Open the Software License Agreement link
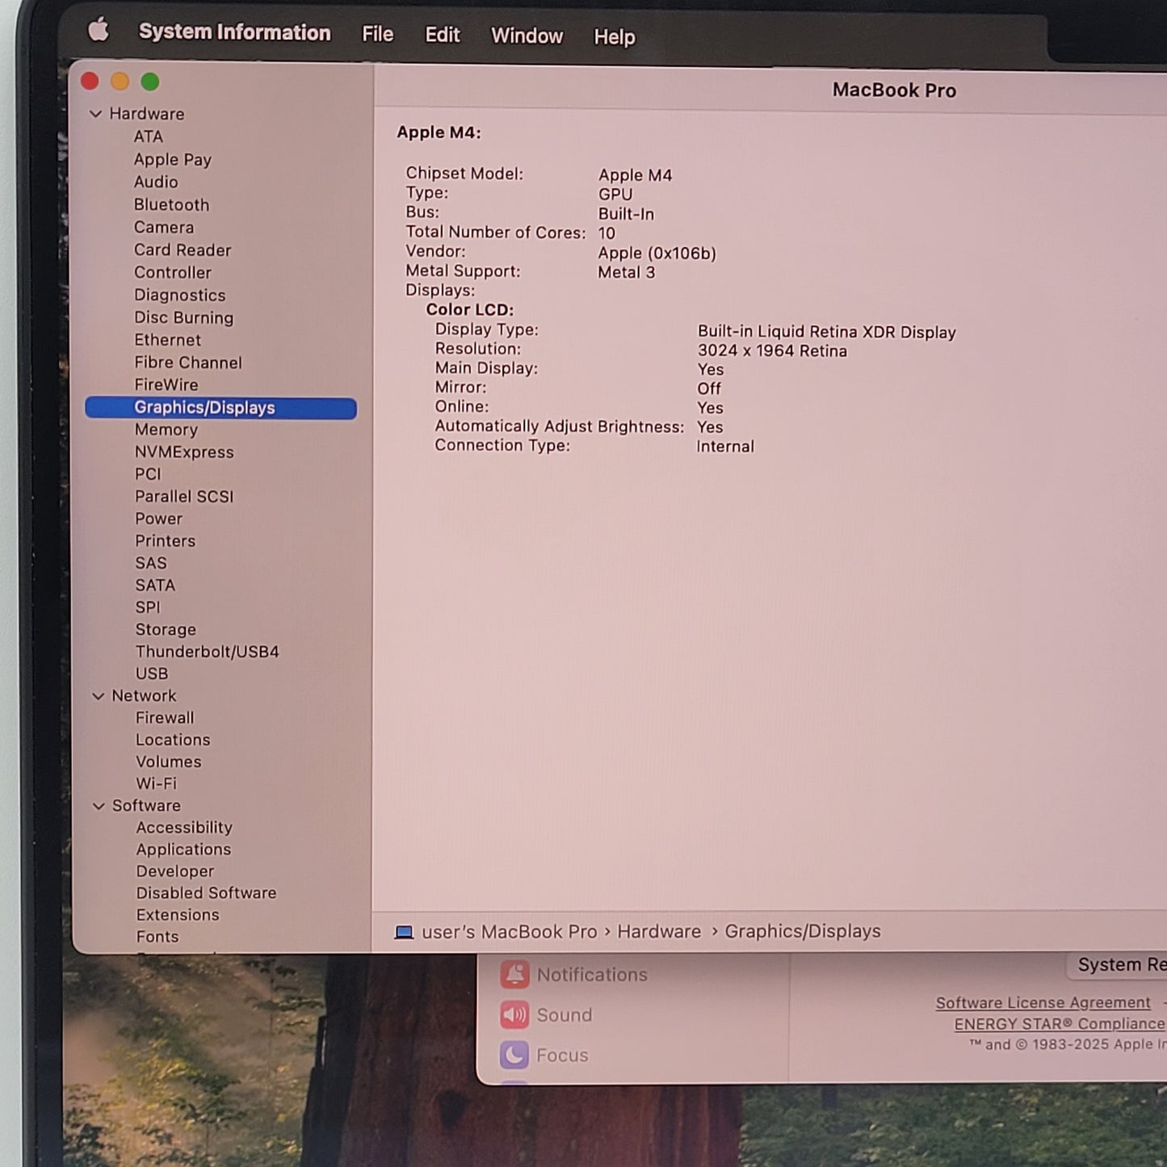 click(x=1043, y=1002)
